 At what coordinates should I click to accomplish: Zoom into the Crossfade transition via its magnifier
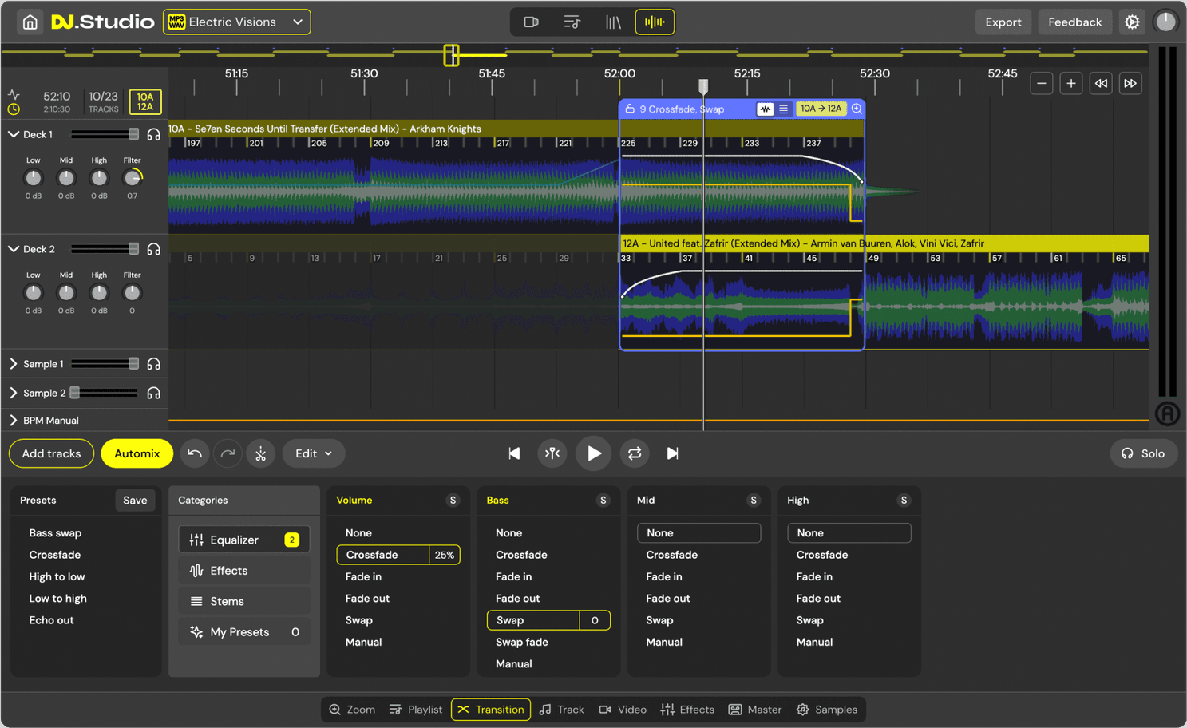click(x=857, y=109)
